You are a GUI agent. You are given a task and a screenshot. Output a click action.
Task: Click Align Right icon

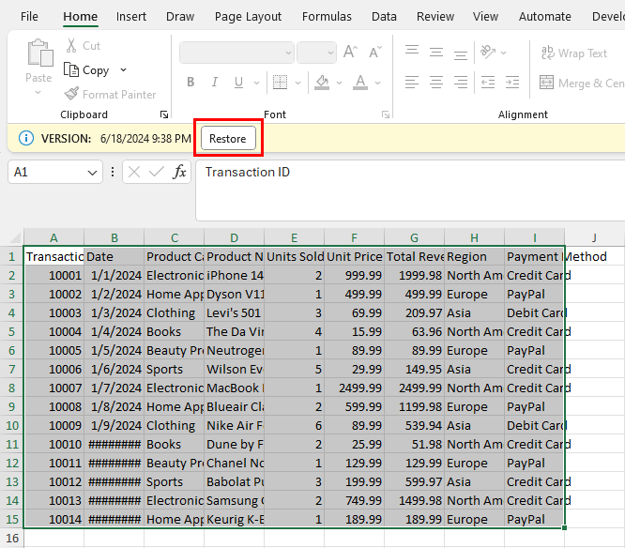461,82
